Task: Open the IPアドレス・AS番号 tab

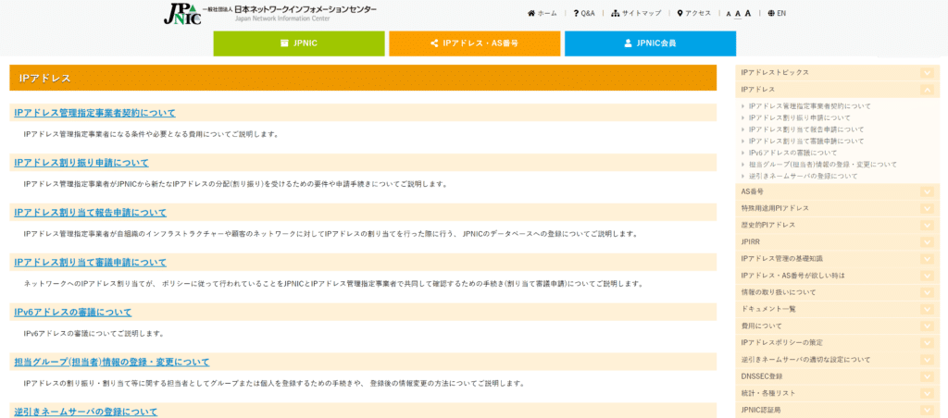Action: coord(475,43)
